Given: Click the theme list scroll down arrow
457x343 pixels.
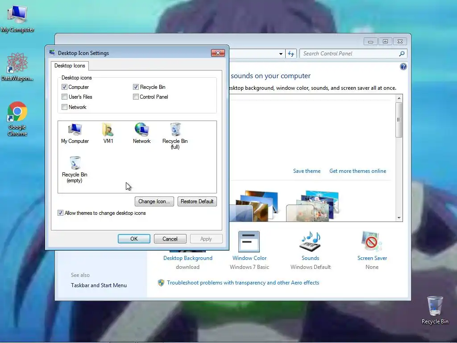Looking at the screenshot, I should pos(399,218).
